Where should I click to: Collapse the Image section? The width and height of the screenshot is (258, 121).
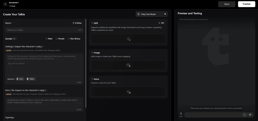pyautogui.click(x=92, y=53)
